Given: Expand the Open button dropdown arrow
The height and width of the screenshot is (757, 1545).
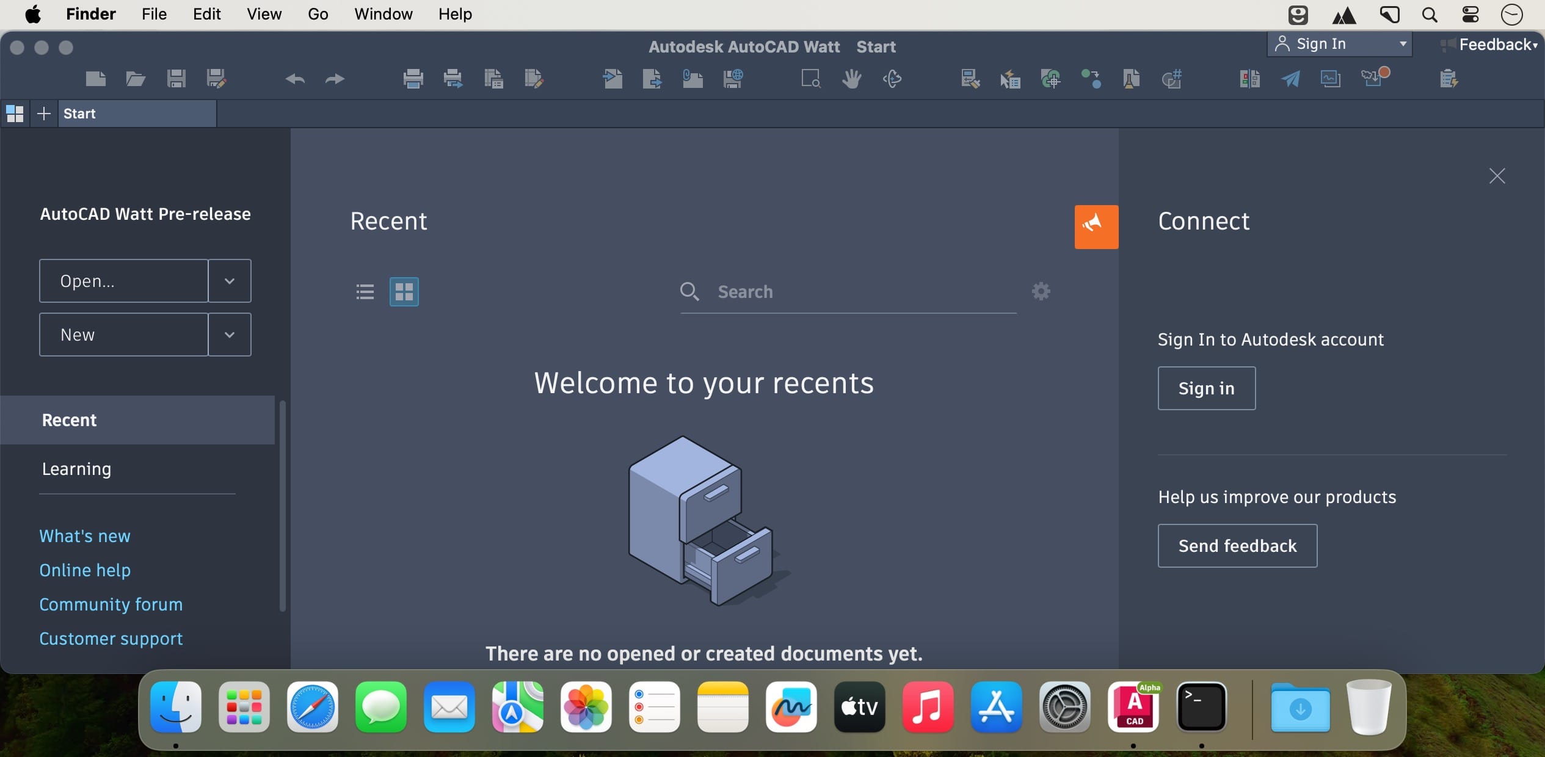Looking at the screenshot, I should pos(230,281).
